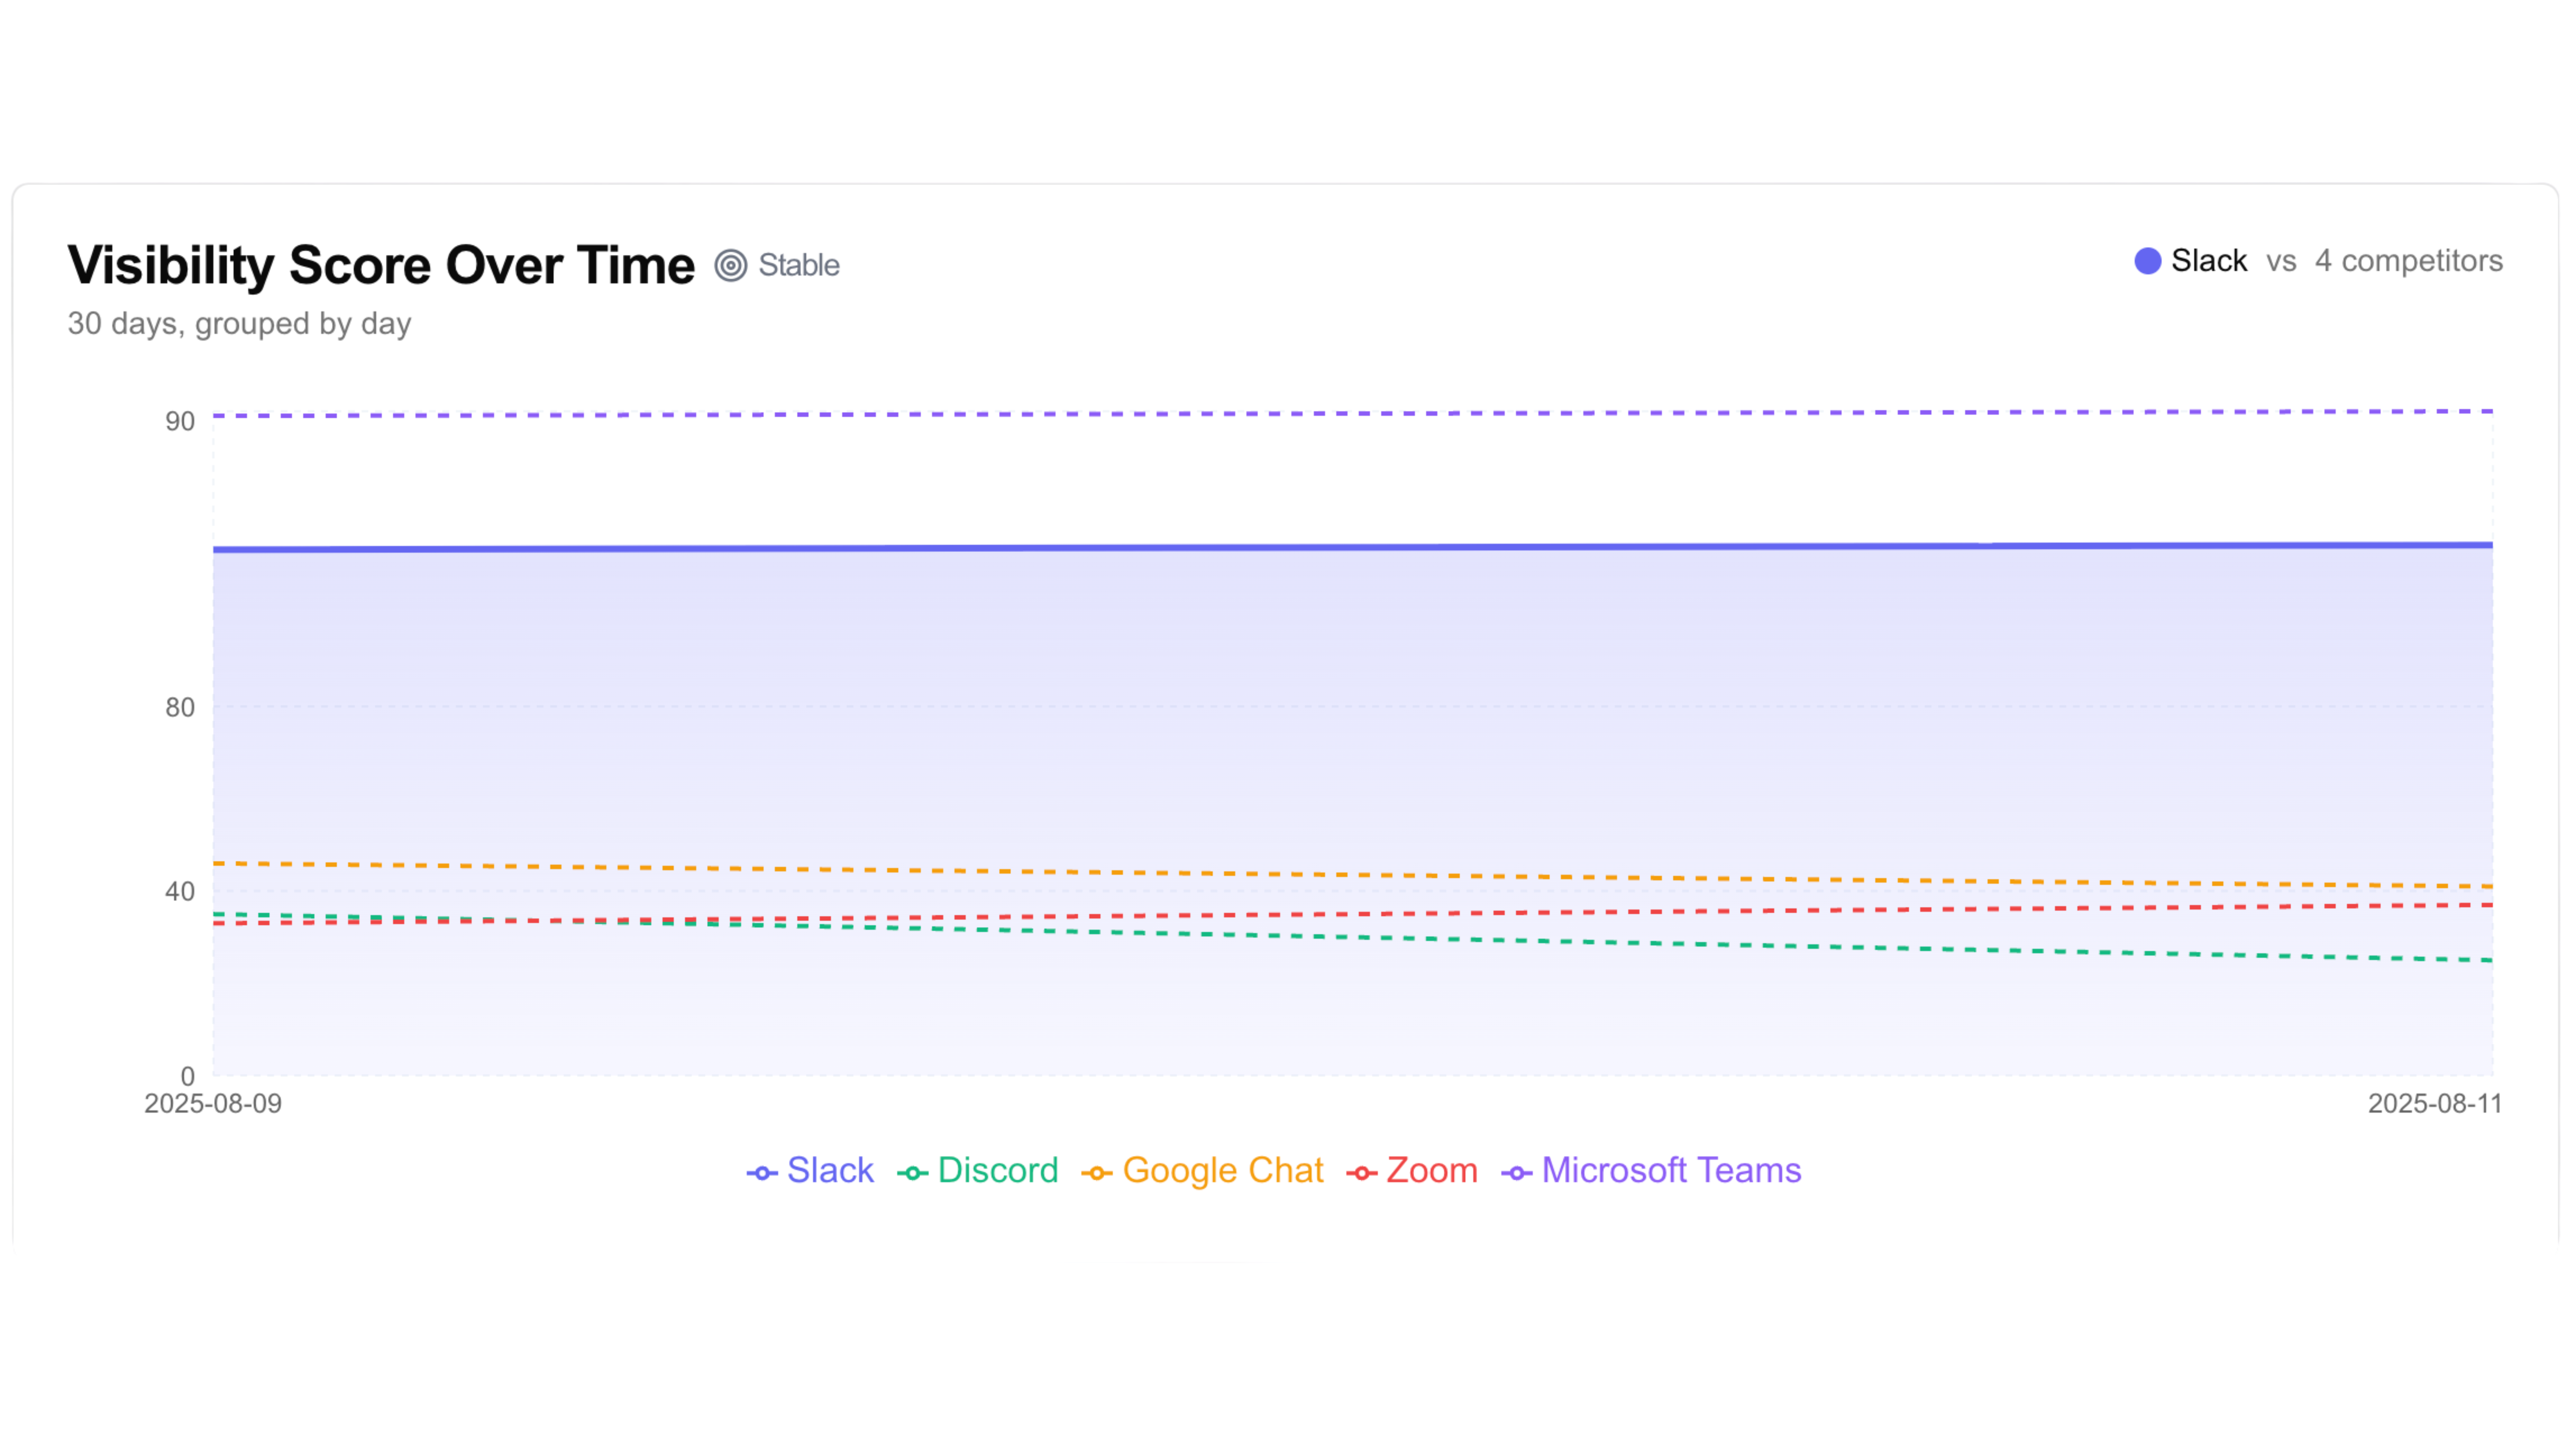The height and width of the screenshot is (1449, 2576).
Task: Click the Zoom legend marker icon
Action: (x=1361, y=1173)
